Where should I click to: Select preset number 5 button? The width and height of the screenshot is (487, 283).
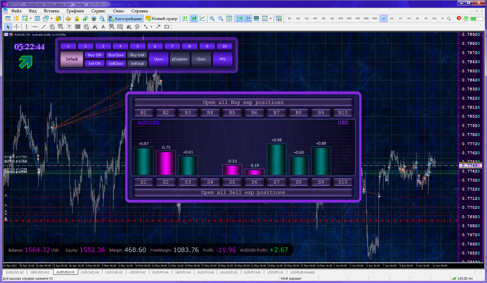point(138,46)
